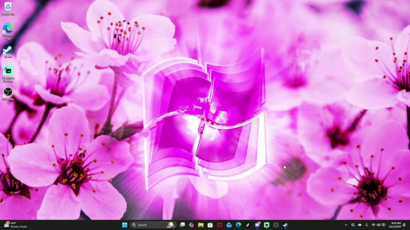
Task: Switch to Discord in the taskbar
Action: 257,225
